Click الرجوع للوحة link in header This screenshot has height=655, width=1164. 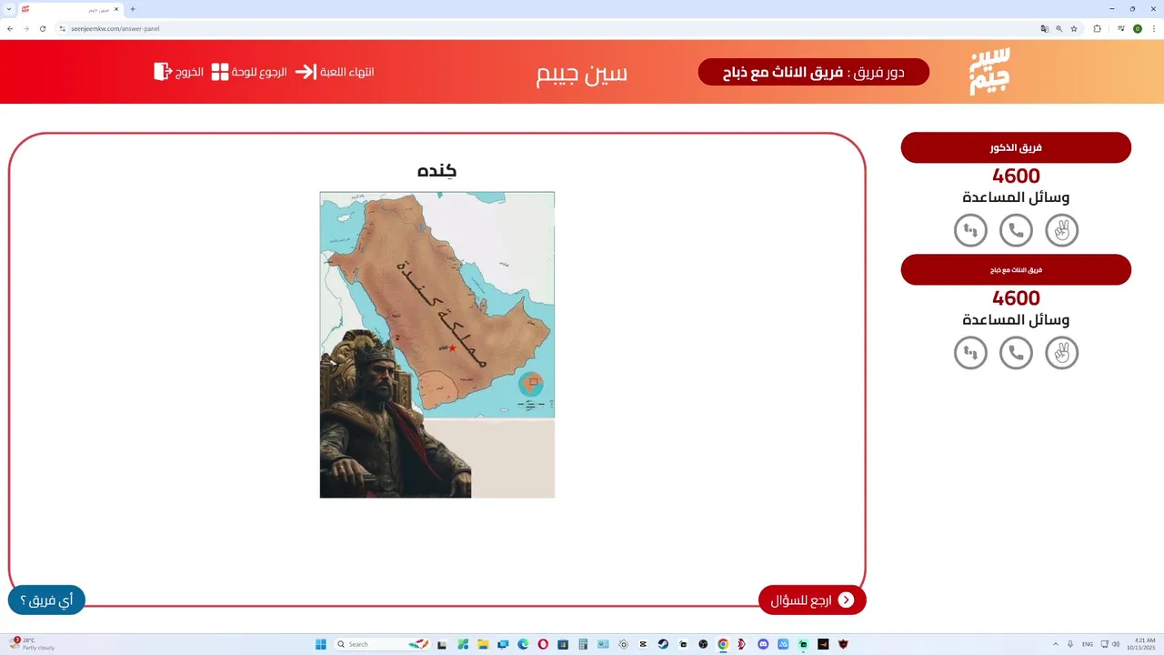(x=259, y=71)
